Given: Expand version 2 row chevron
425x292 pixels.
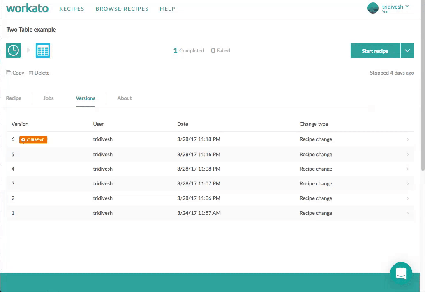Looking at the screenshot, I should pyautogui.click(x=407, y=198).
